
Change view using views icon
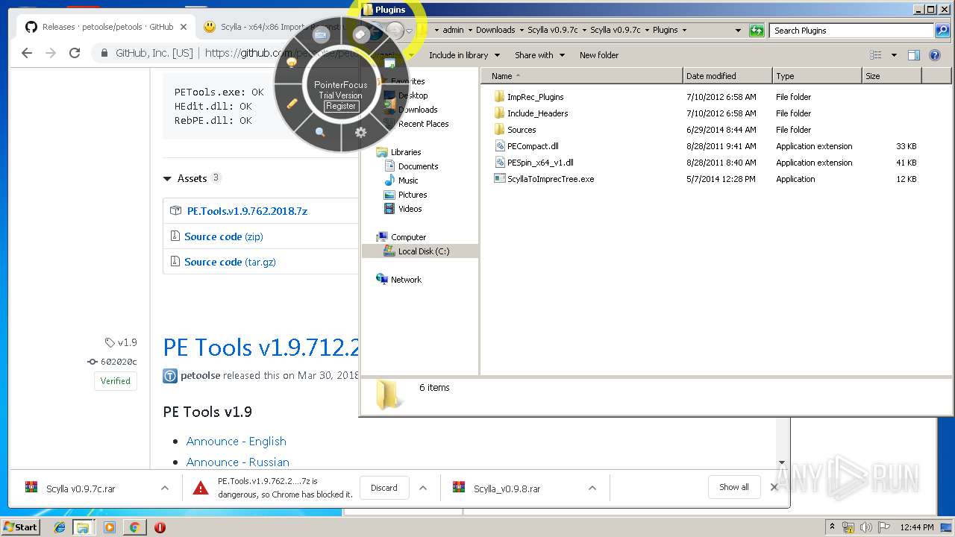876,55
